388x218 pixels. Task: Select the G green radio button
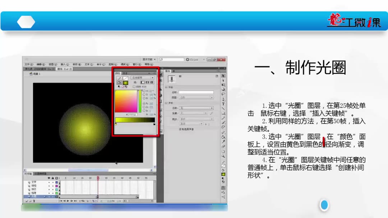point(144,107)
